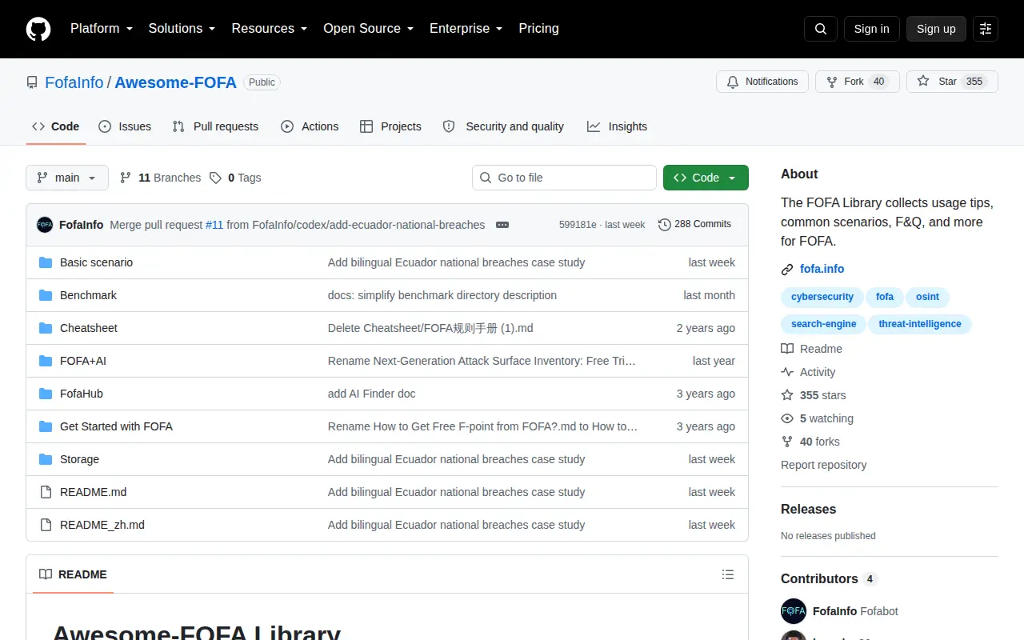1024x640 pixels.
Task: Click the README tab heading
Action: (x=73, y=574)
